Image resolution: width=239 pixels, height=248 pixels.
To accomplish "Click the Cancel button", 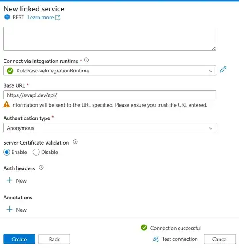I will coord(220,239).
